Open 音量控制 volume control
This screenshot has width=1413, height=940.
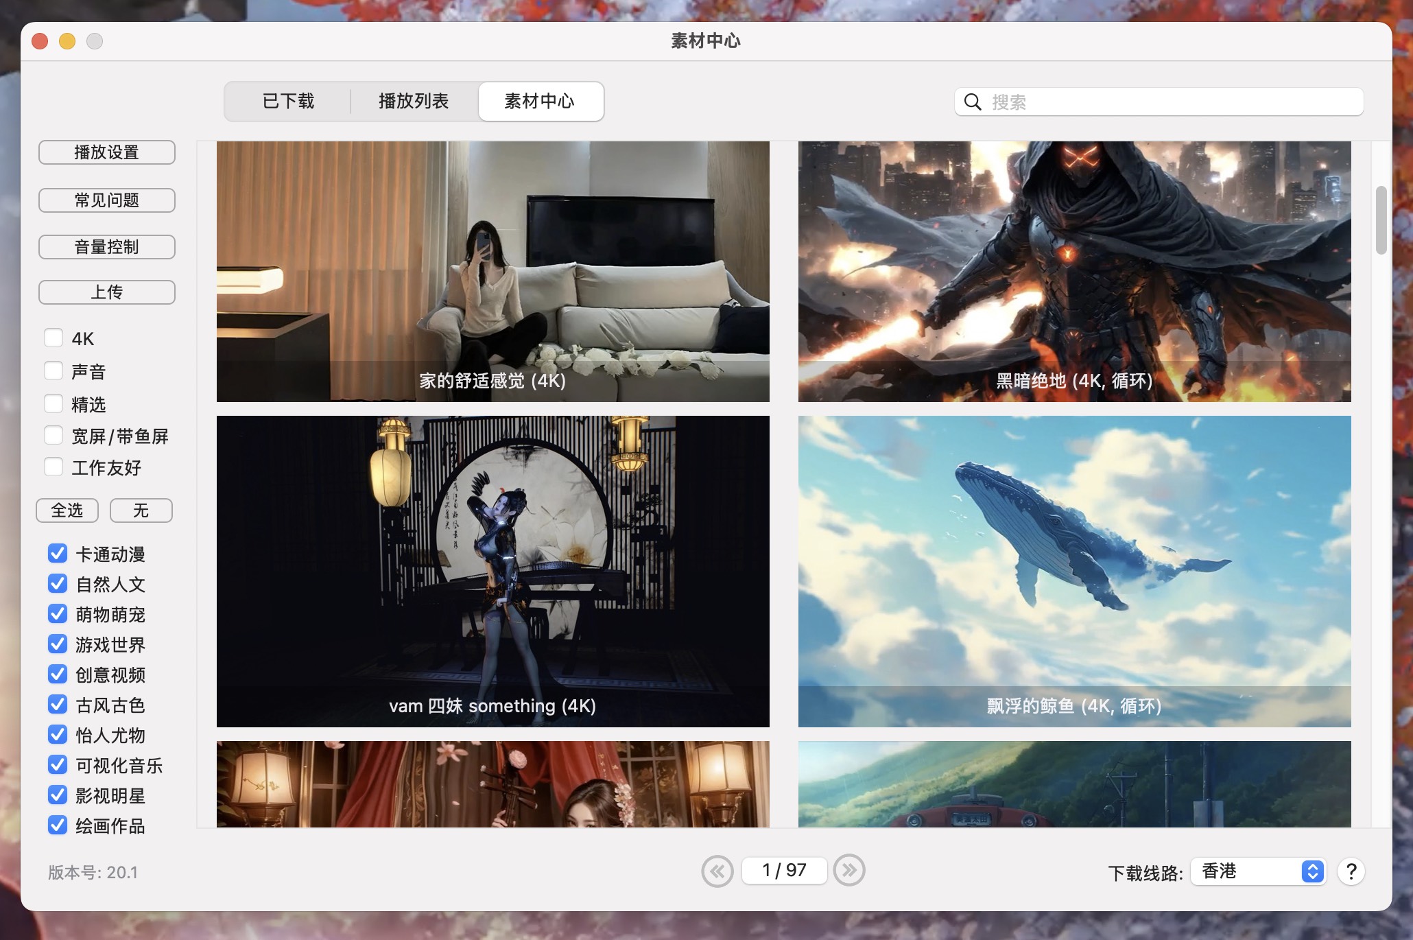tap(107, 247)
